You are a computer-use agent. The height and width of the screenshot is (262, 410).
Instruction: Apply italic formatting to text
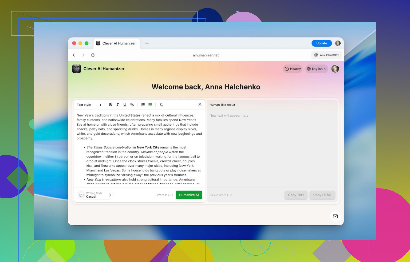(x=117, y=105)
